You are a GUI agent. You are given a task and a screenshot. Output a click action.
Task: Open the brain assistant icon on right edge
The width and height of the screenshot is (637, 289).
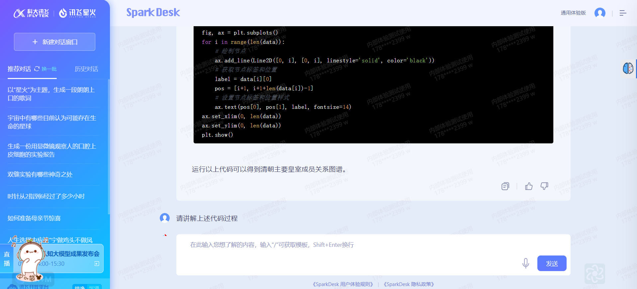pos(628,68)
